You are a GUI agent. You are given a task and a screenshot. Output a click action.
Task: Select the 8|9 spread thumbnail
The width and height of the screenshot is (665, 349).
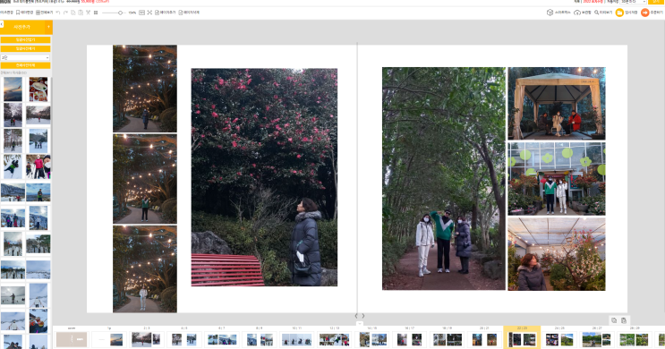260,339
